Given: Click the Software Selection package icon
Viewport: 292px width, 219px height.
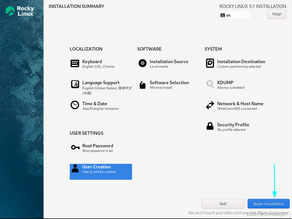Looking at the screenshot, I should pos(142,84).
